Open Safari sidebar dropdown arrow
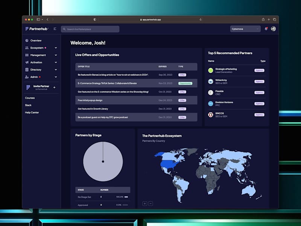 pos(42,20)
